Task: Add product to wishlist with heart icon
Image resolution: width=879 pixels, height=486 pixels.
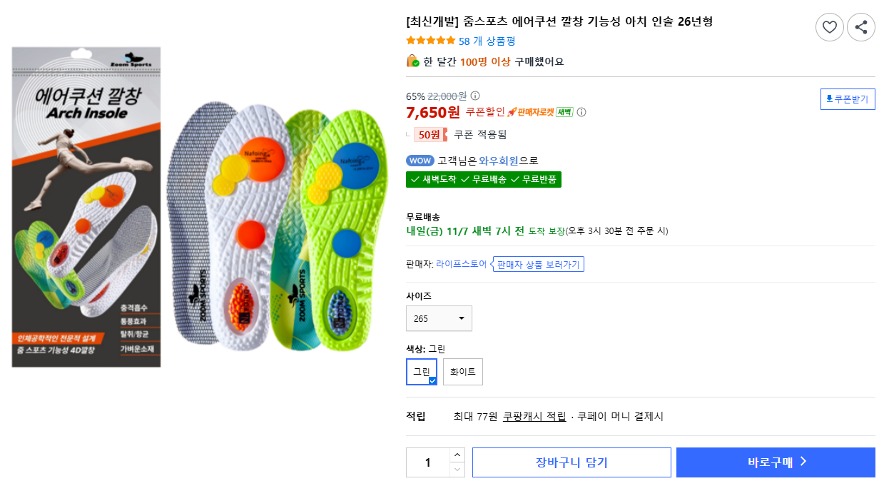Action: [829, 28]
